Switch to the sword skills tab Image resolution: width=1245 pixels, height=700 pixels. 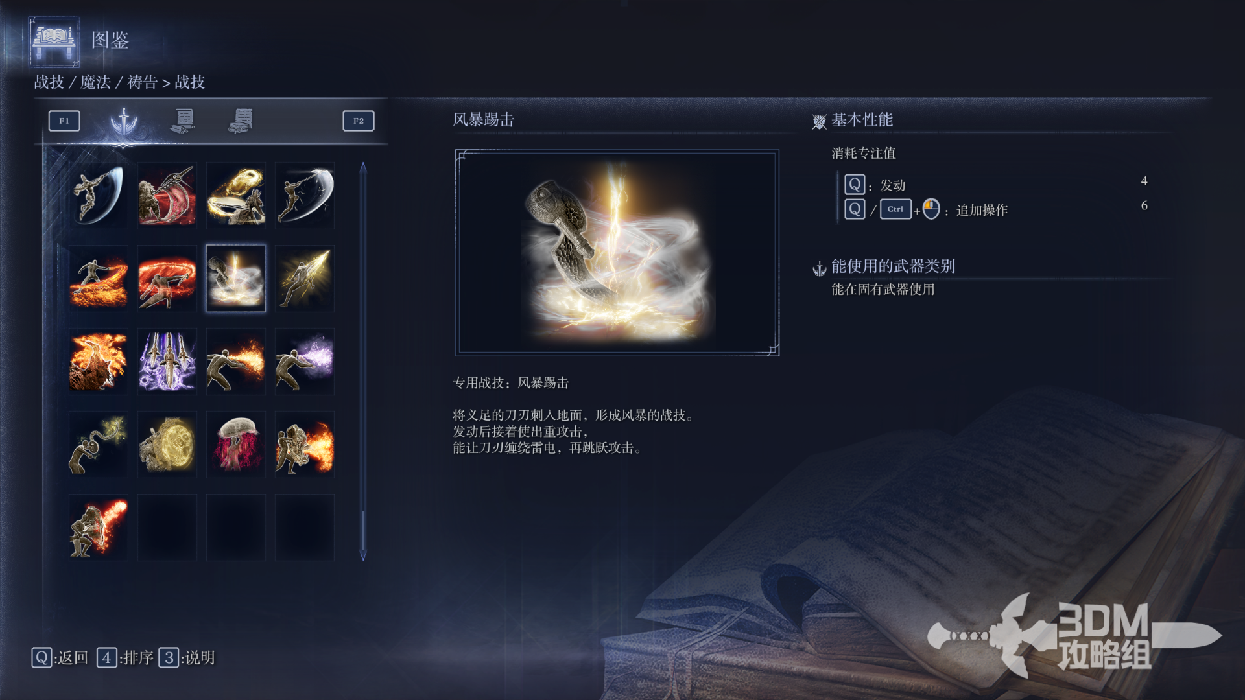click(x=124, y=121)
